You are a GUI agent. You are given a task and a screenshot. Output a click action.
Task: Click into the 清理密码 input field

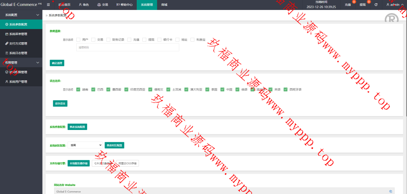click(128, 47)
